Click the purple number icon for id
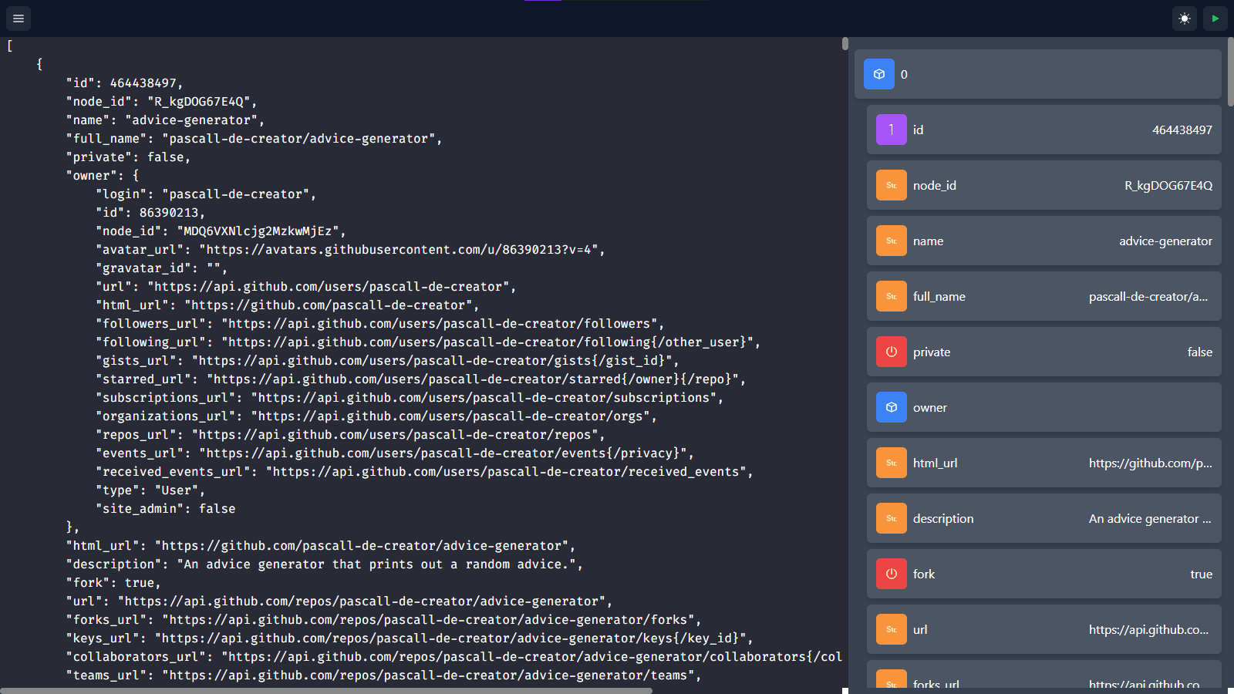The width and height of the screenshot is (1234, 694). point(892,130)
